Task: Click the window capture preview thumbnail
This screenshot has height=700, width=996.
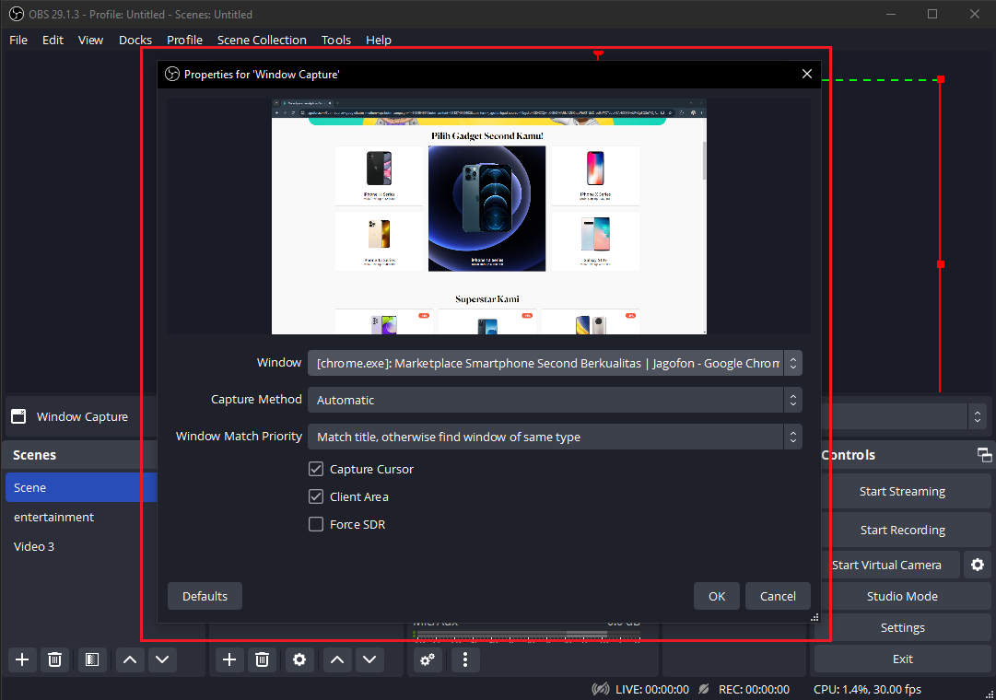Action: 489,216
